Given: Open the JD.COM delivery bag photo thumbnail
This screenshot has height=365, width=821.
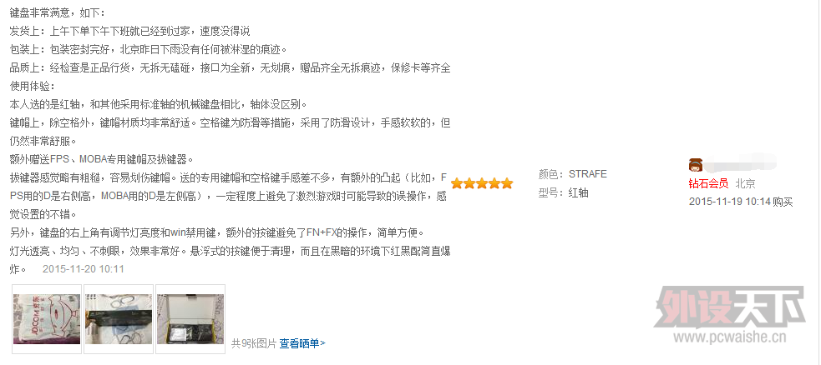Looking at the screenshot, I should pos(47,318).
